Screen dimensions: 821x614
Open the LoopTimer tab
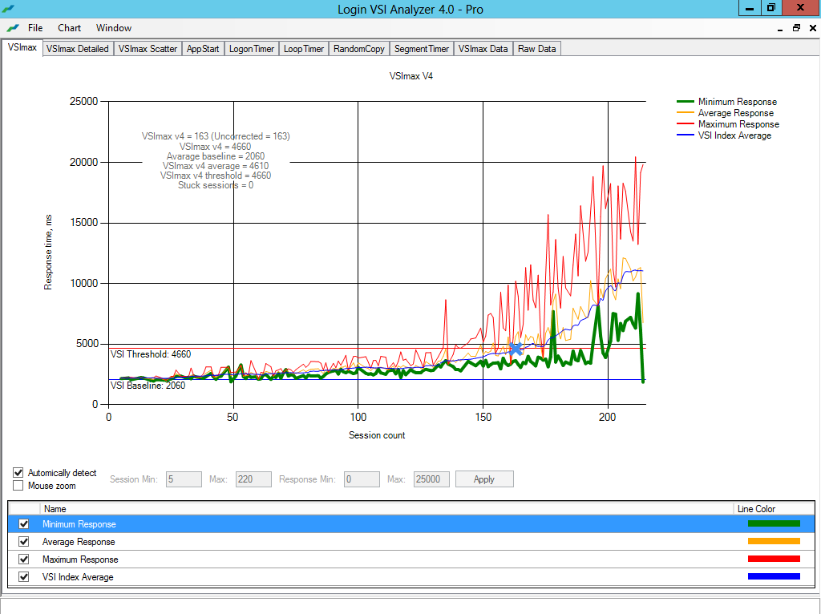pyautogui.click(x=304, y=49)
